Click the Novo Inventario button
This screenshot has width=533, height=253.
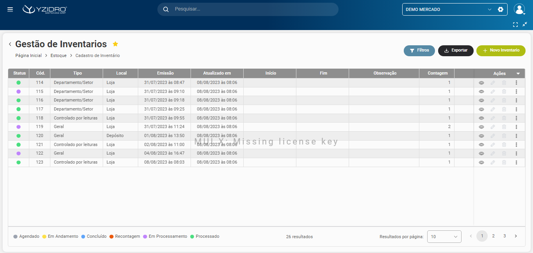click(501, 51)
